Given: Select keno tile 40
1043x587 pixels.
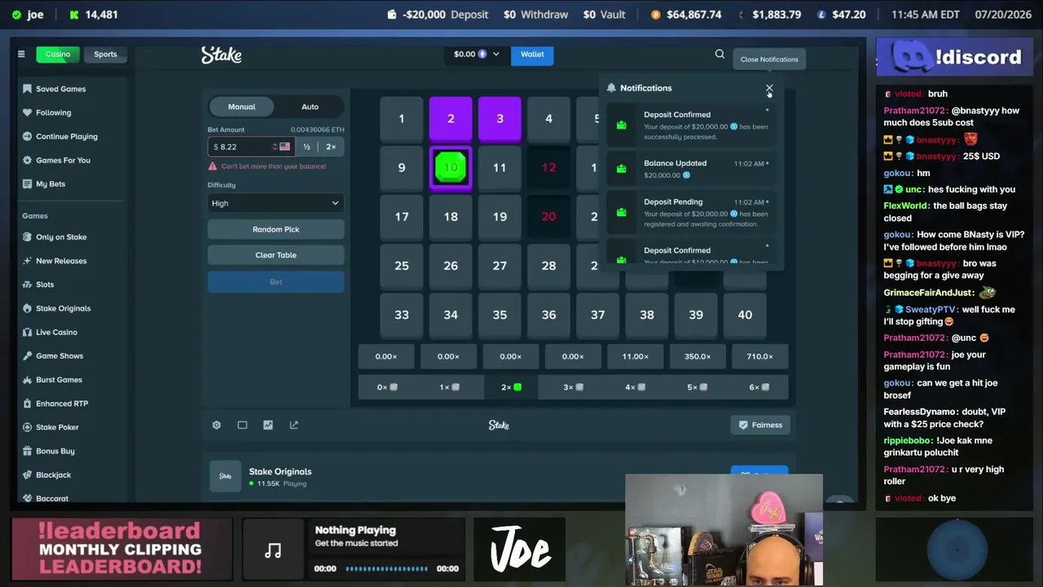Looking at the screenshot, I should pyautogui.click(x=745, y=315).
